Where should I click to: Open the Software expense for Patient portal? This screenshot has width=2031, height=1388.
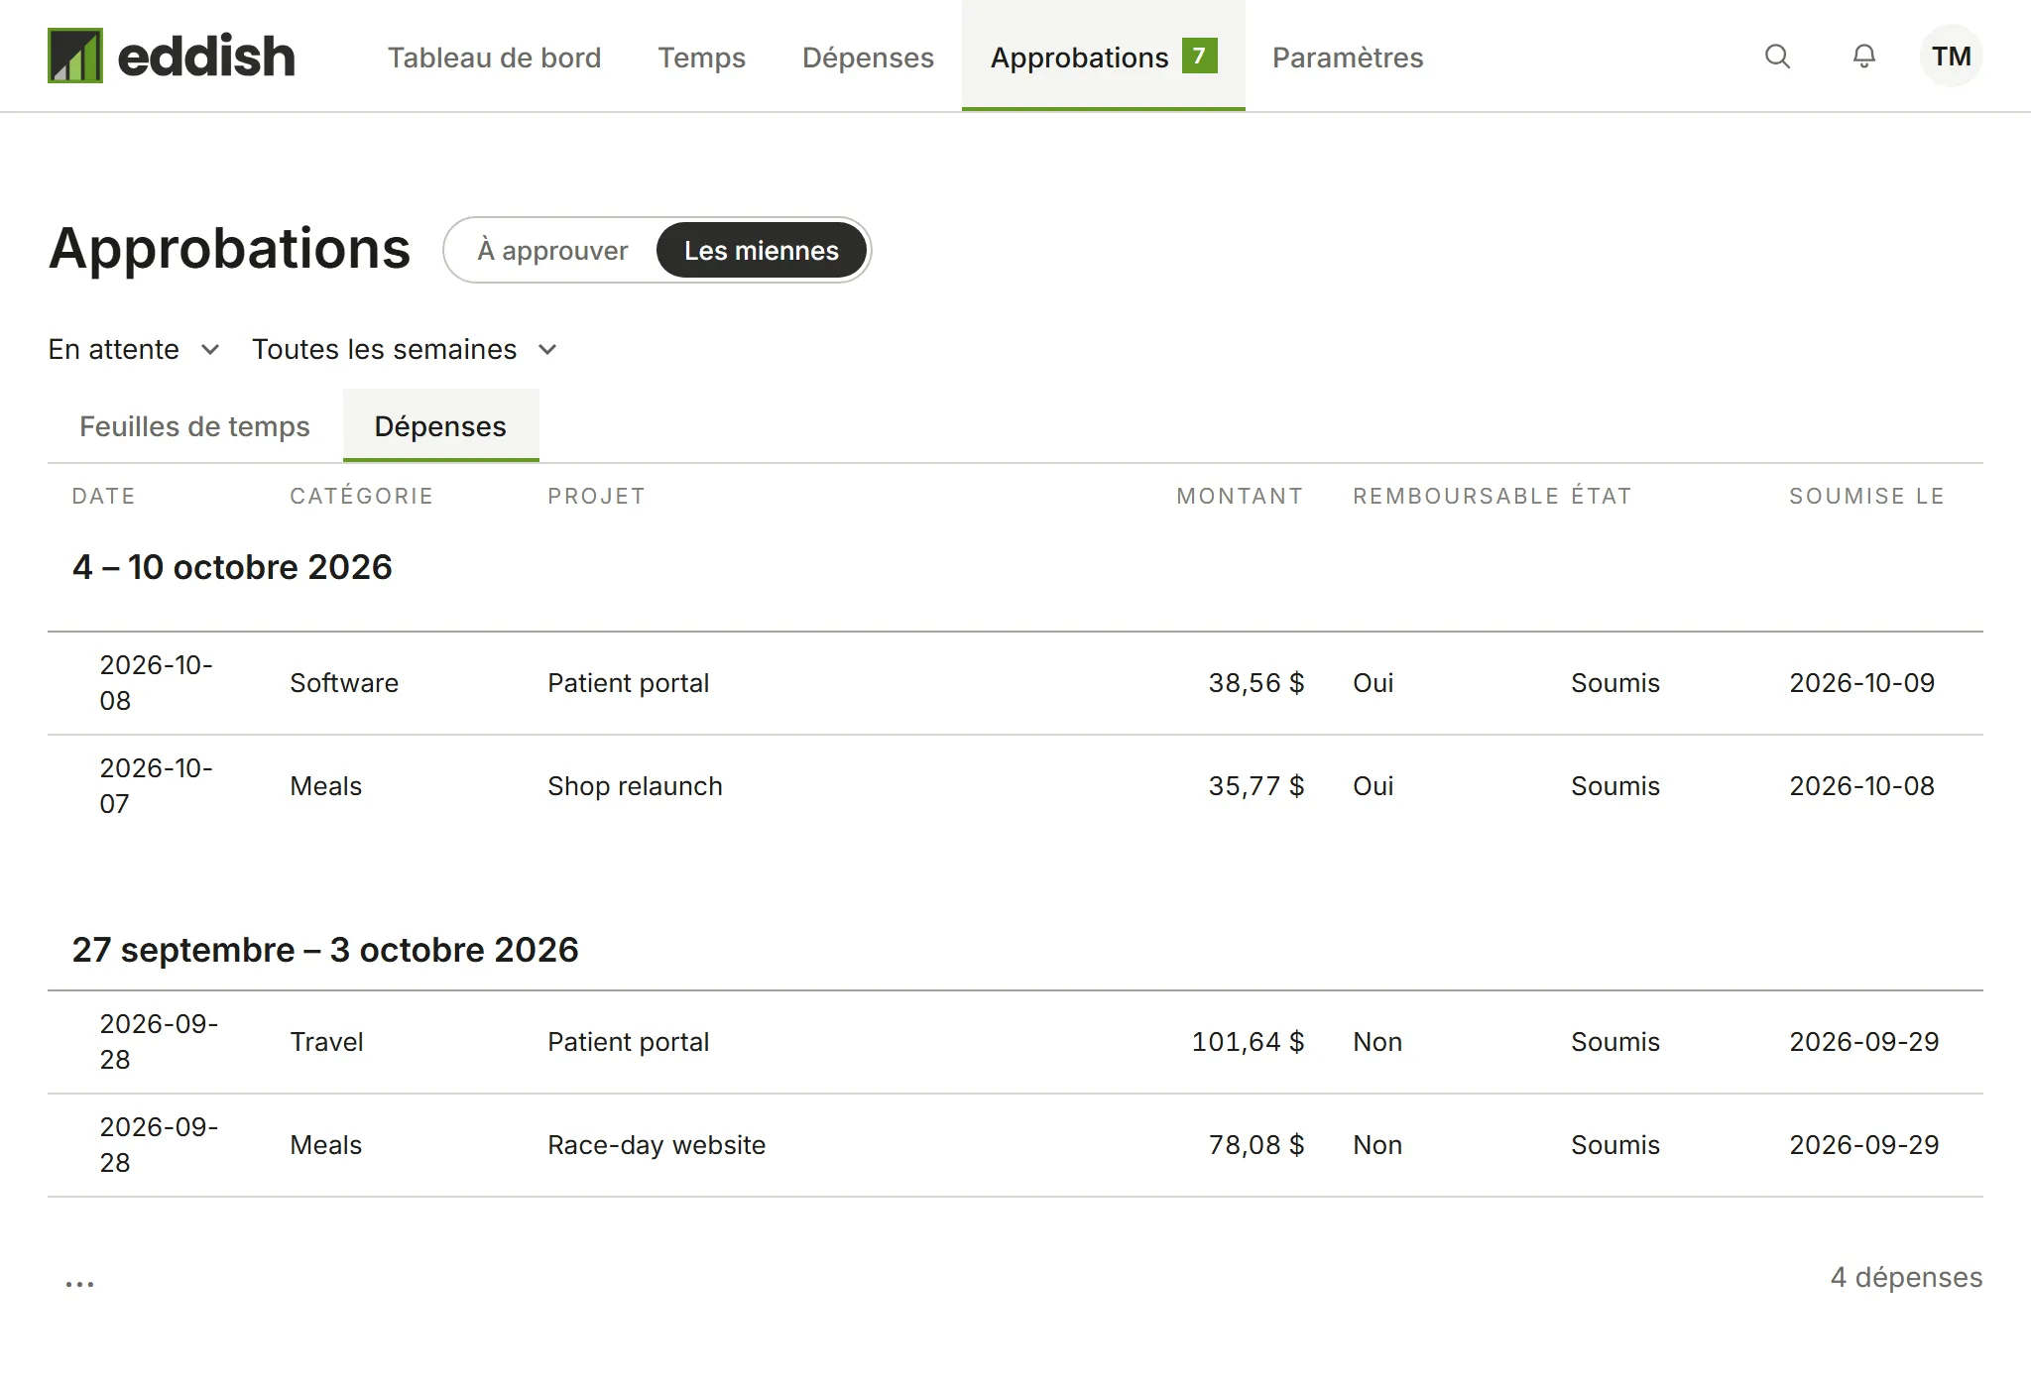click(1015, 683)
